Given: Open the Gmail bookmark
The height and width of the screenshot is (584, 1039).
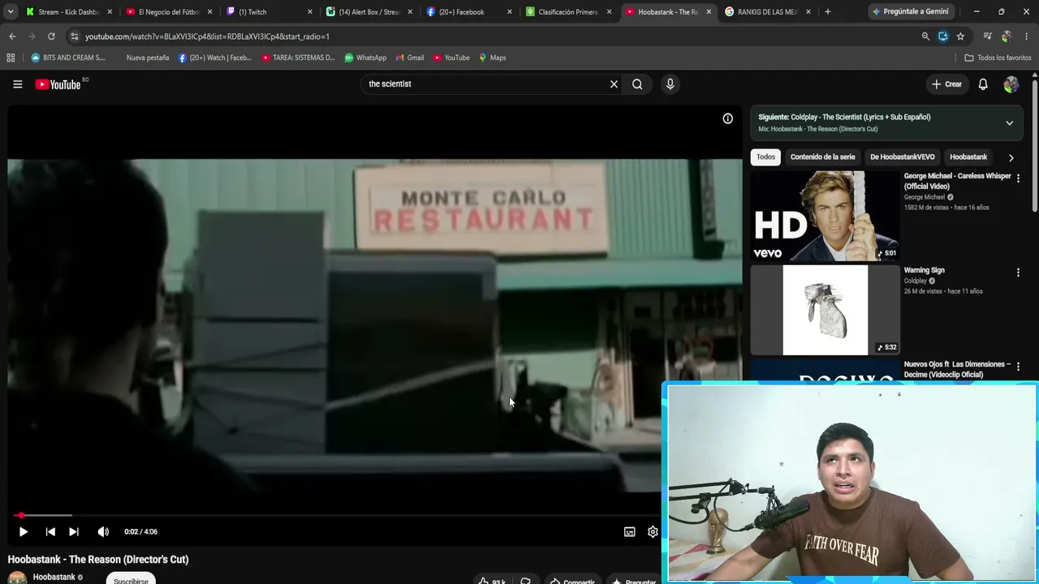Looking at the screenshot, I should 409,58.
